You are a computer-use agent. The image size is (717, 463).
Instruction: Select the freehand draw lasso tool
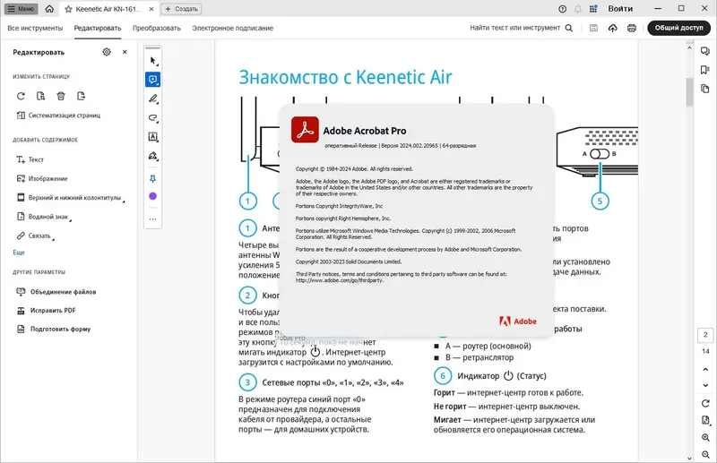tap(152, 118)
